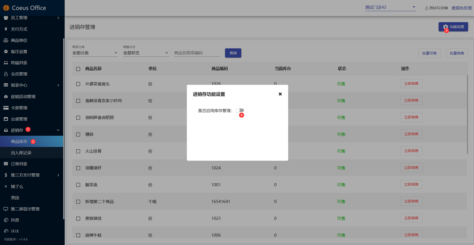Open the 测试门店42 store selector

390,7
